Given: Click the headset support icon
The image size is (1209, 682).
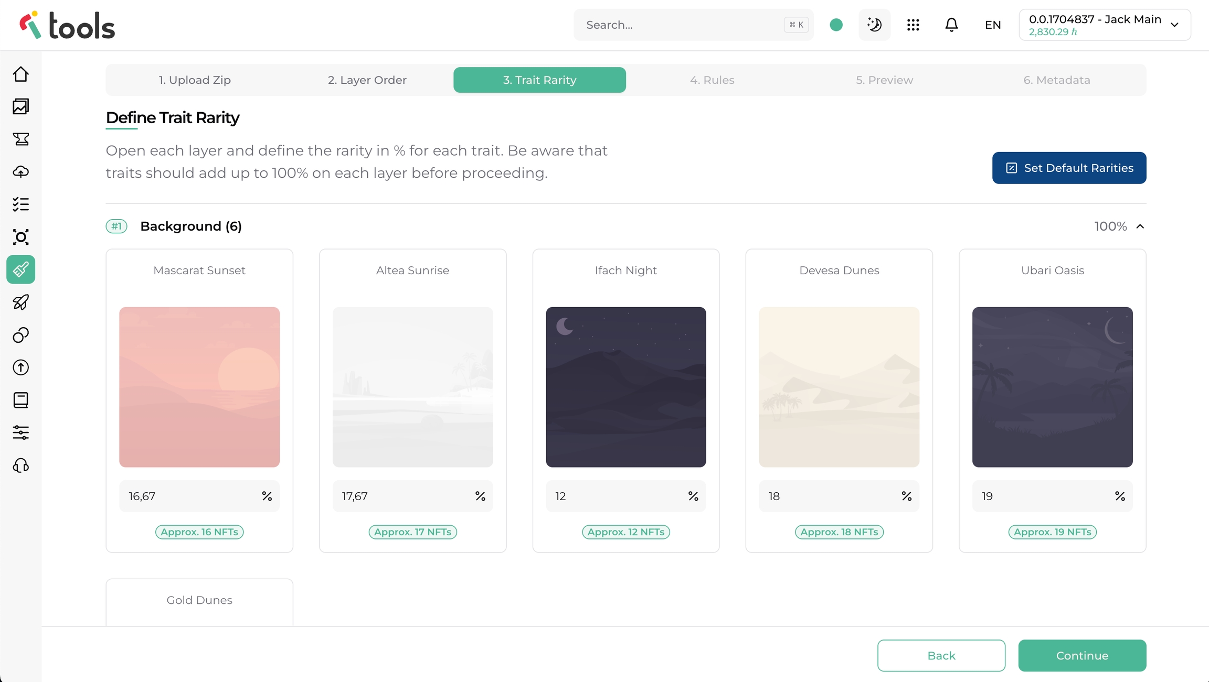Looking at the screenshot, I should coord(21,466).
